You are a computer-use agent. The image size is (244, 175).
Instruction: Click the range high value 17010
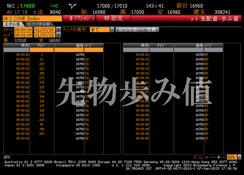tap(20, 41)
